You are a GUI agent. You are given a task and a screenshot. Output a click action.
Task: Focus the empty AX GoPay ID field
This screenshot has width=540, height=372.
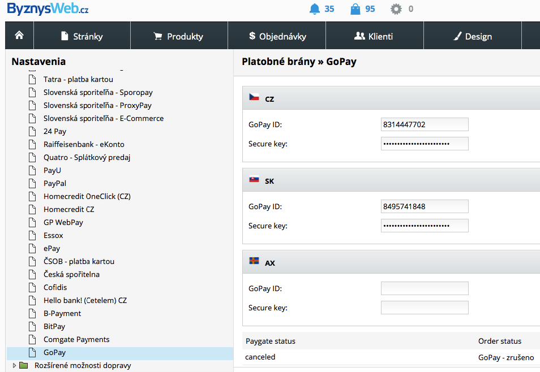[x=425, y=288]
